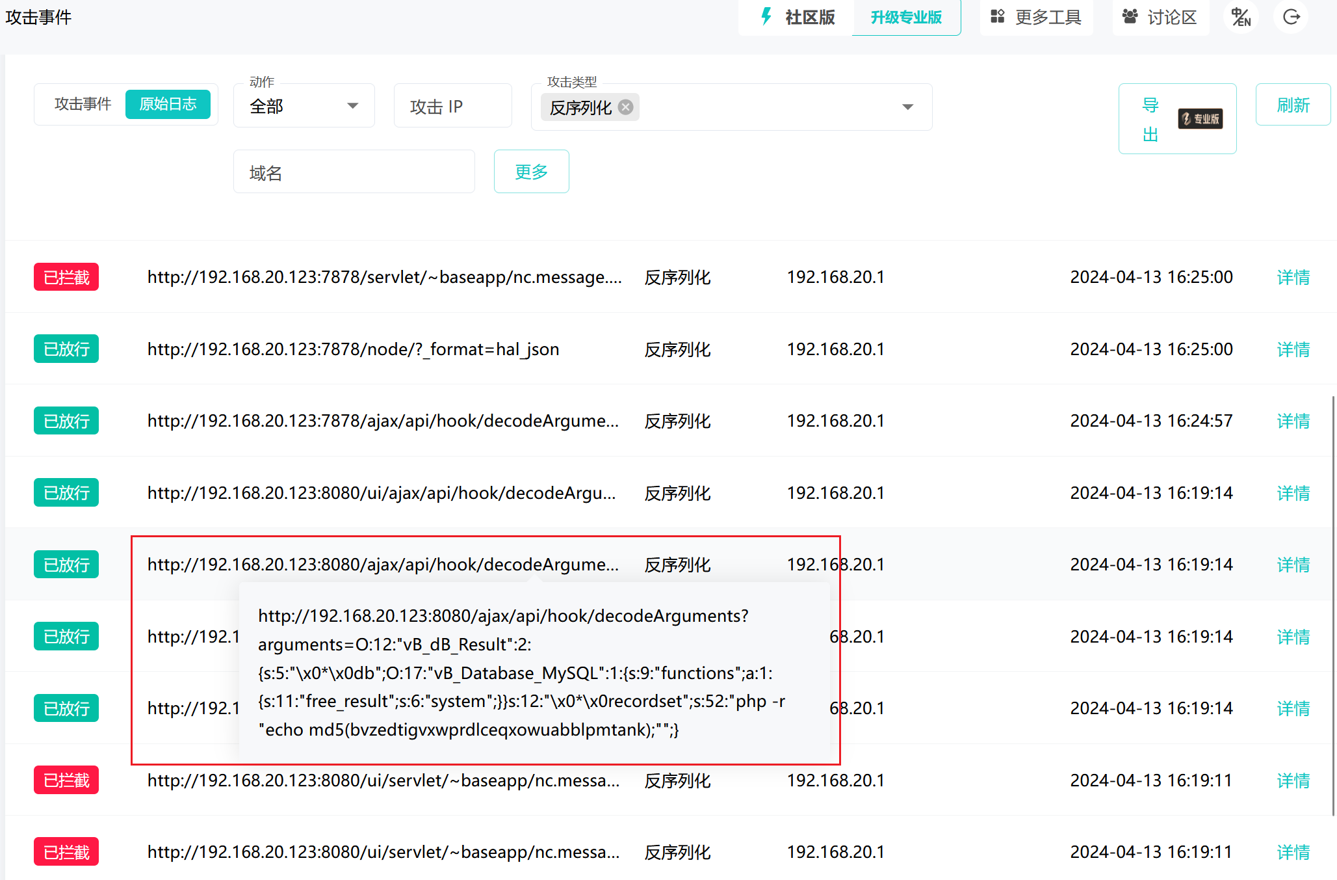Viewport: 1337px width, 880px height.
Task: Click the logout arrow icon
Action: (x=1291, y=17)
